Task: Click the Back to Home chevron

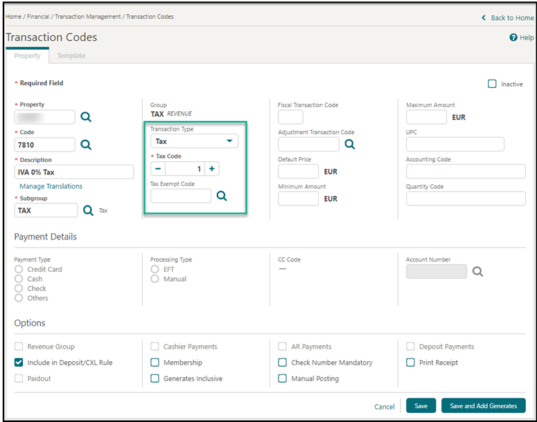Action: coord(484,17)
